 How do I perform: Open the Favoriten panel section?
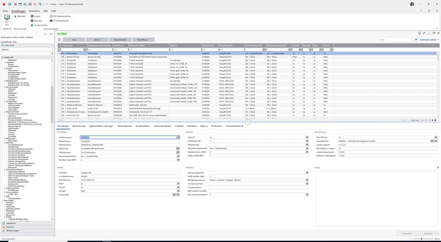tap(27, 227)
